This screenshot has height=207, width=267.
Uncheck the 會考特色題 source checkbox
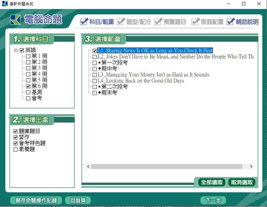tap(15, 143)
